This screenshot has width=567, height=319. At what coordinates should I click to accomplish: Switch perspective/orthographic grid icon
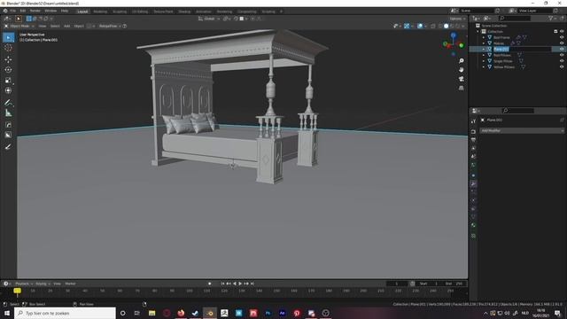point(461,88)
